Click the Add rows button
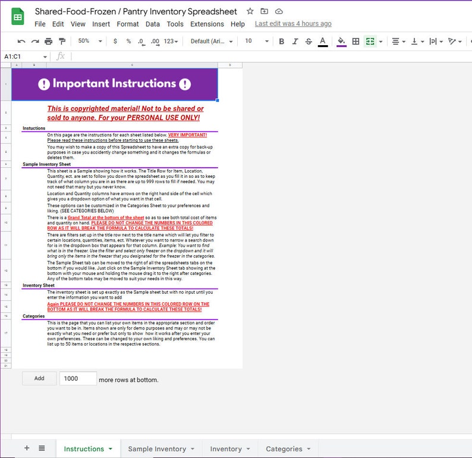This screenshot has height=458, width=472. click(39, 378)
